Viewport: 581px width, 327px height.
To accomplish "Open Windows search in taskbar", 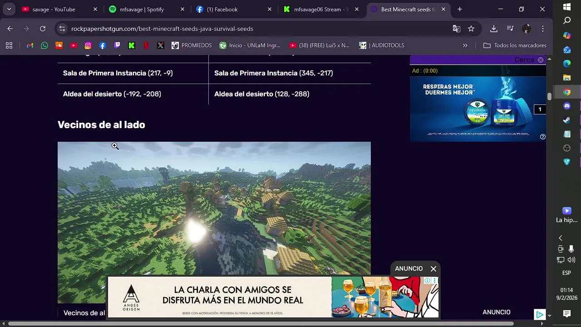I will pos(567,21).
